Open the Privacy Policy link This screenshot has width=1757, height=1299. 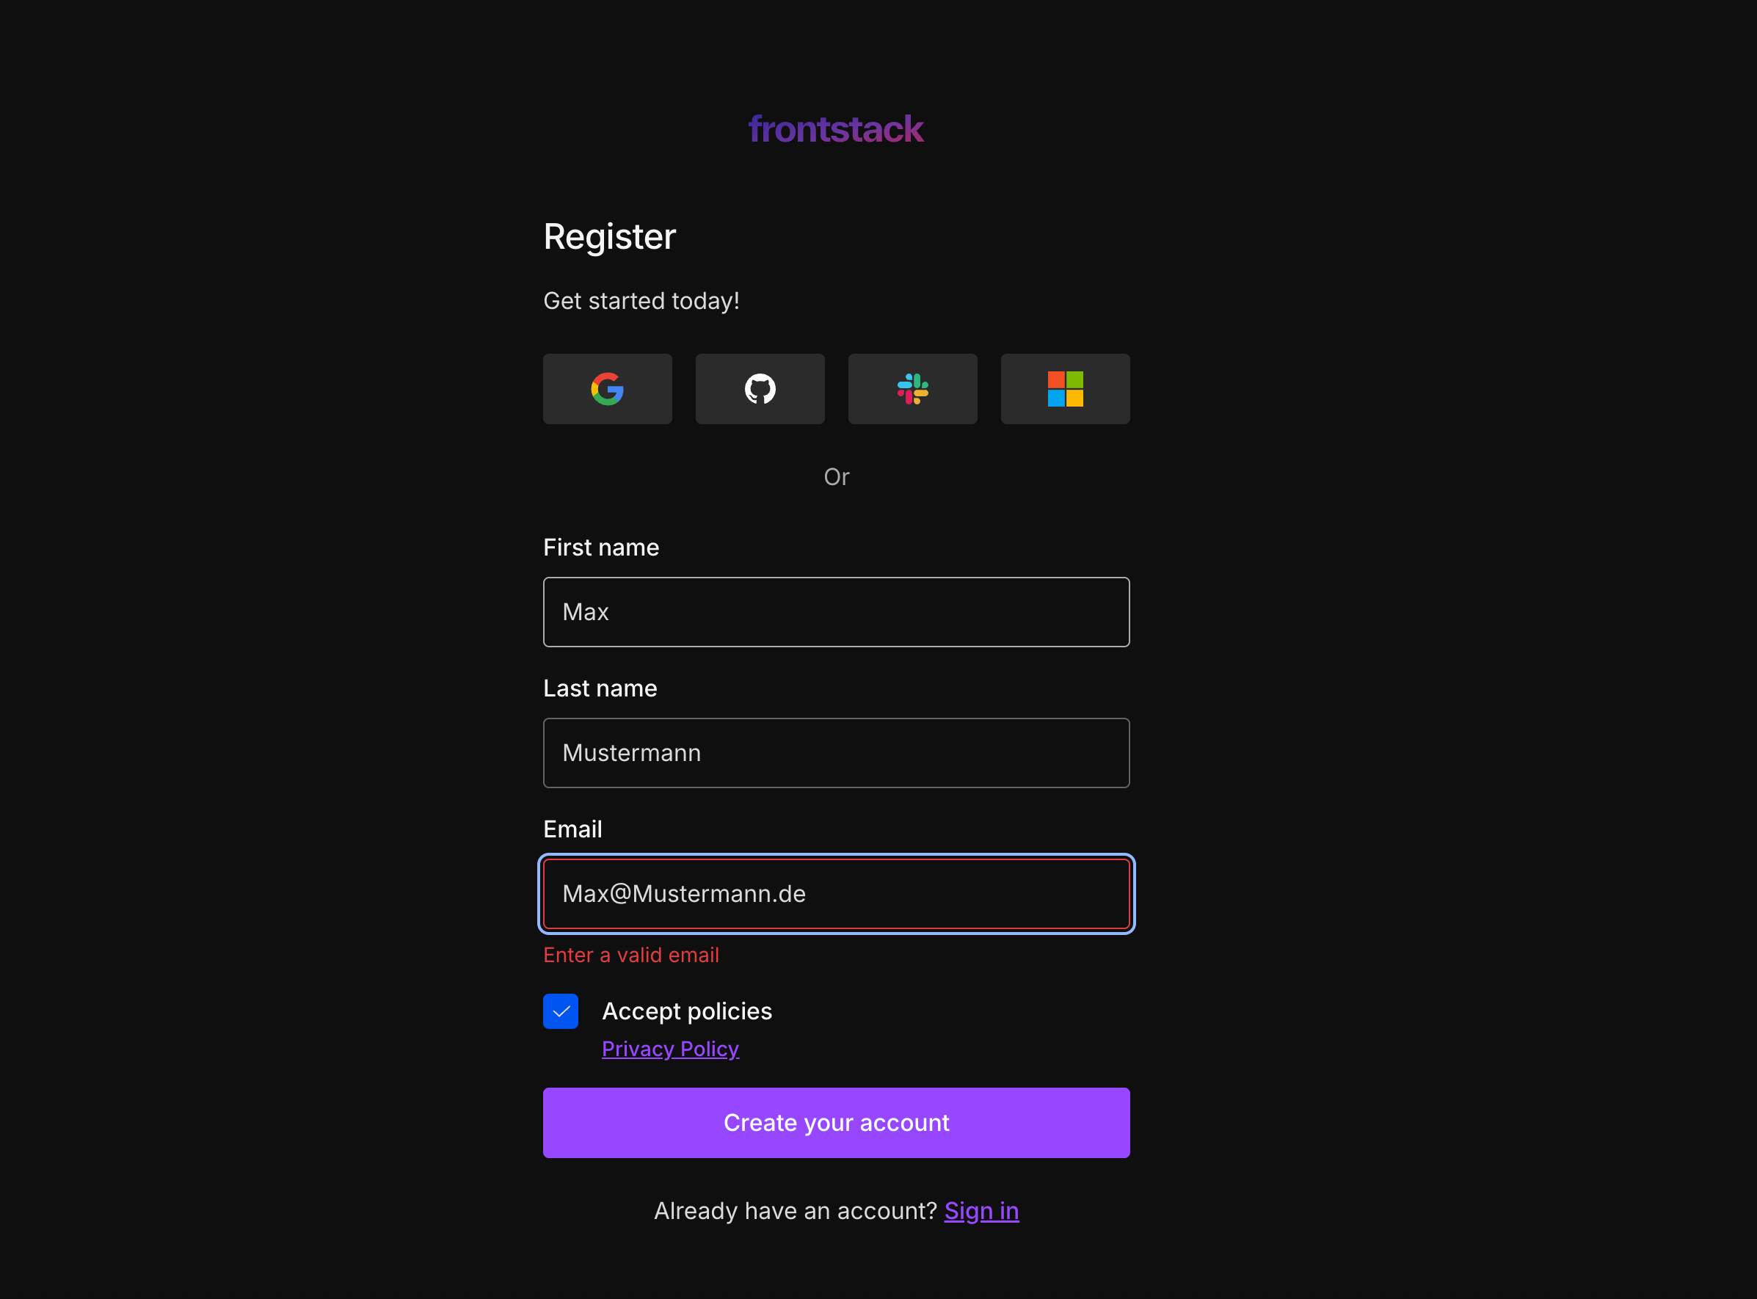point(670,1049)
